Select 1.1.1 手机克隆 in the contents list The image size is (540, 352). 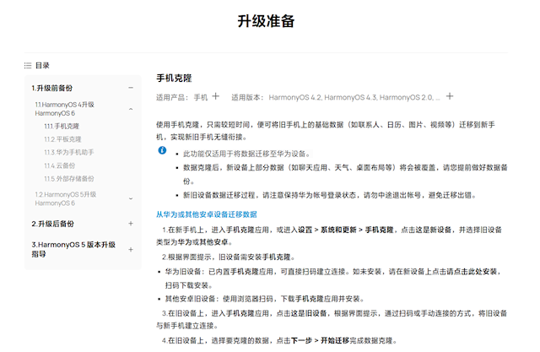(x=62, y=126)
